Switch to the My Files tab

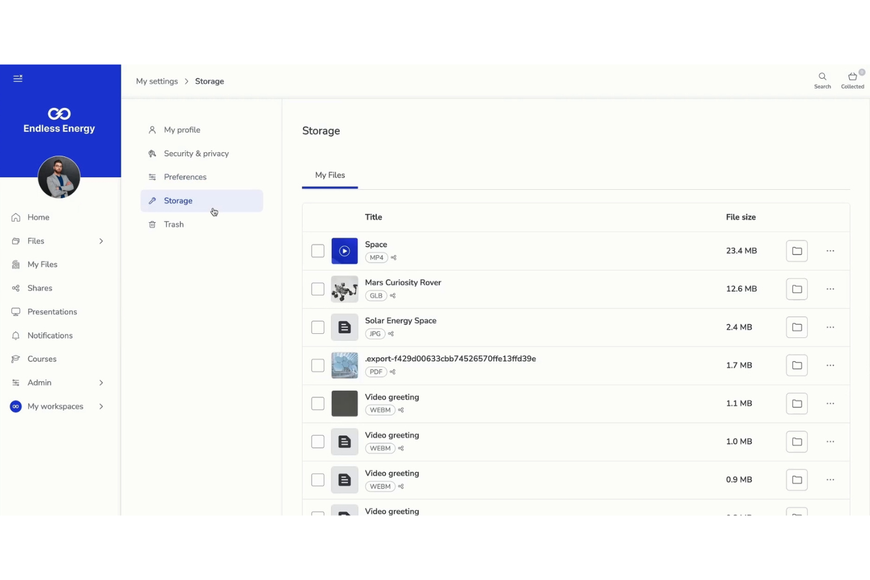pyautogui.click(x=330, y=175)
